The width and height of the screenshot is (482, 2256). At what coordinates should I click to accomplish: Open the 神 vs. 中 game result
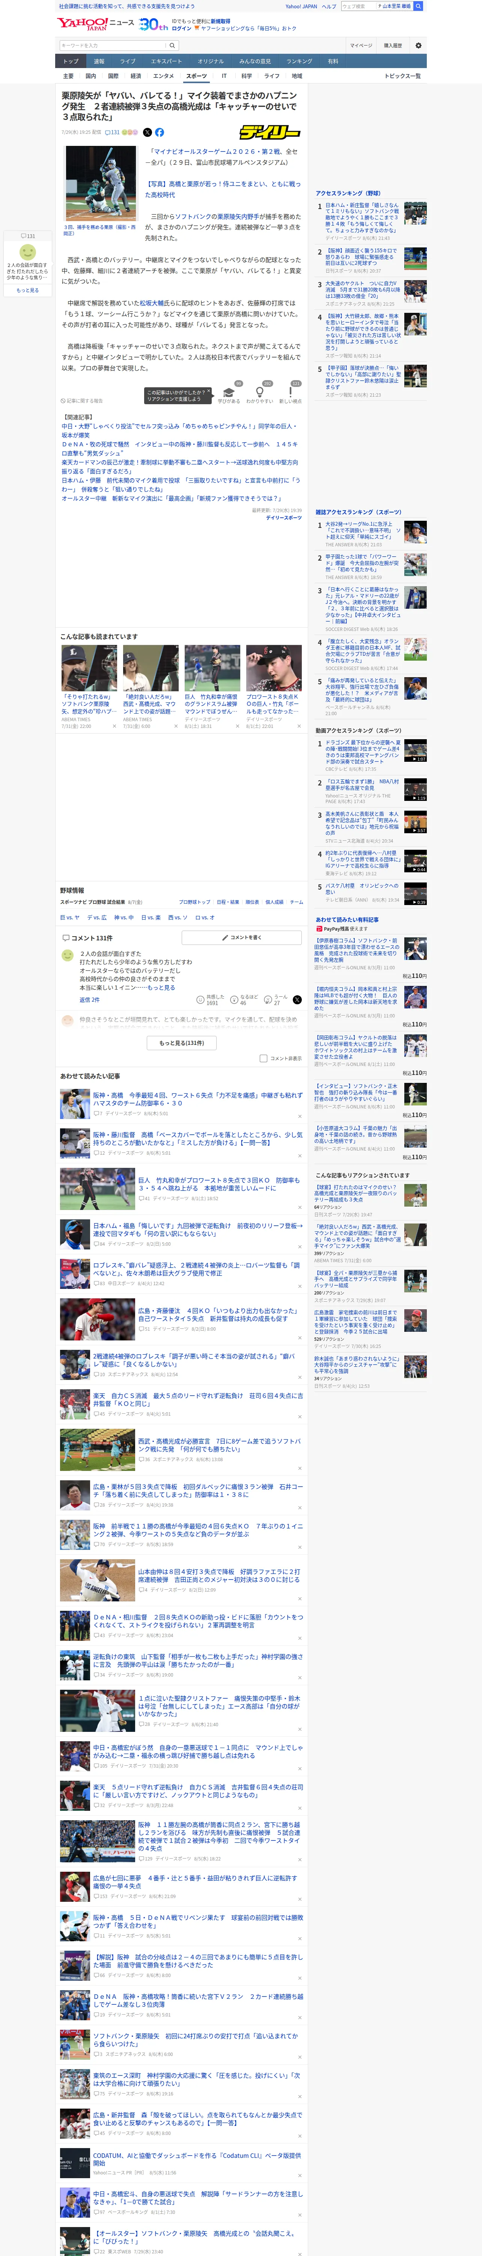(124, 918)
